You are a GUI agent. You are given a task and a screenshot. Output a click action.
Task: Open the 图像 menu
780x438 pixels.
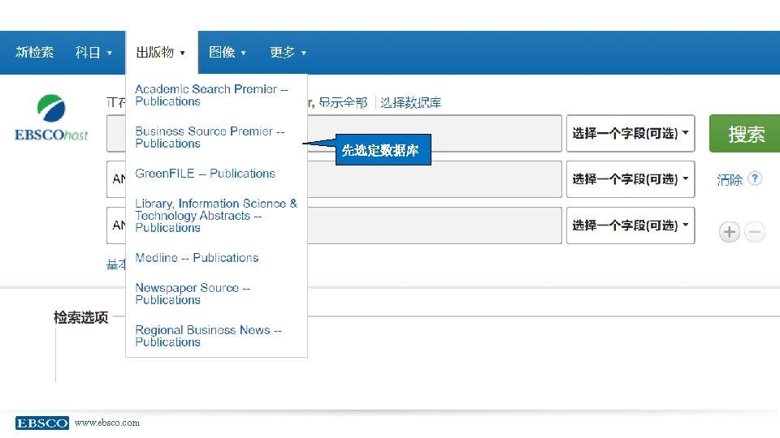pyautogui.click(x=227, y=52)
